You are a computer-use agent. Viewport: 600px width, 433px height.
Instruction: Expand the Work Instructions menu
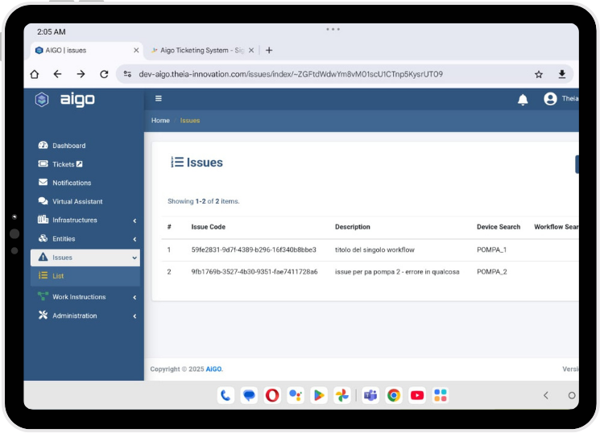point(85,297)
